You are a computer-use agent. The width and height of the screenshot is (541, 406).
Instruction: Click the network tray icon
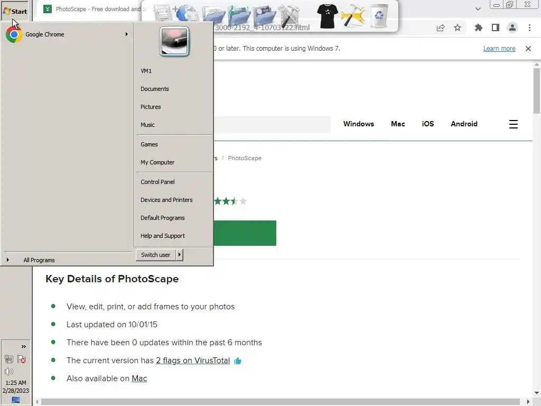[x=9, y=359]
